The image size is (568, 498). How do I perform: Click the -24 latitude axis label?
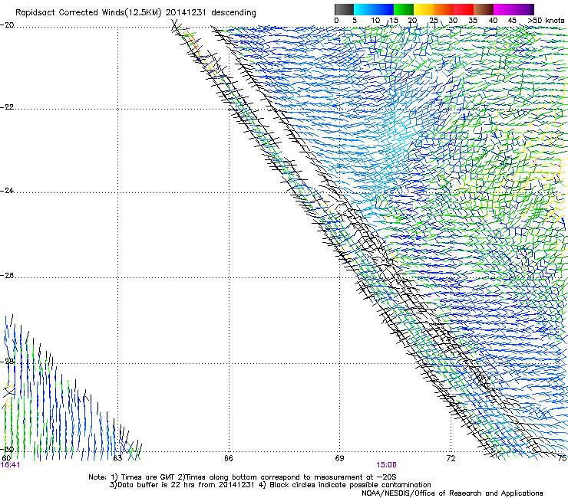pyautogui.click(x=8, y=191)
